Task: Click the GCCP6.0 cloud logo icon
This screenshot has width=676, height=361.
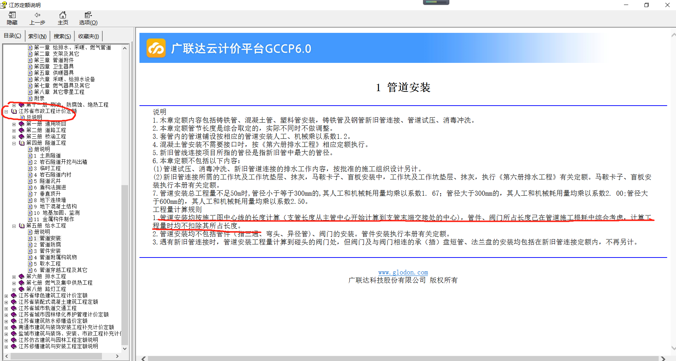Action: (156, 48)
